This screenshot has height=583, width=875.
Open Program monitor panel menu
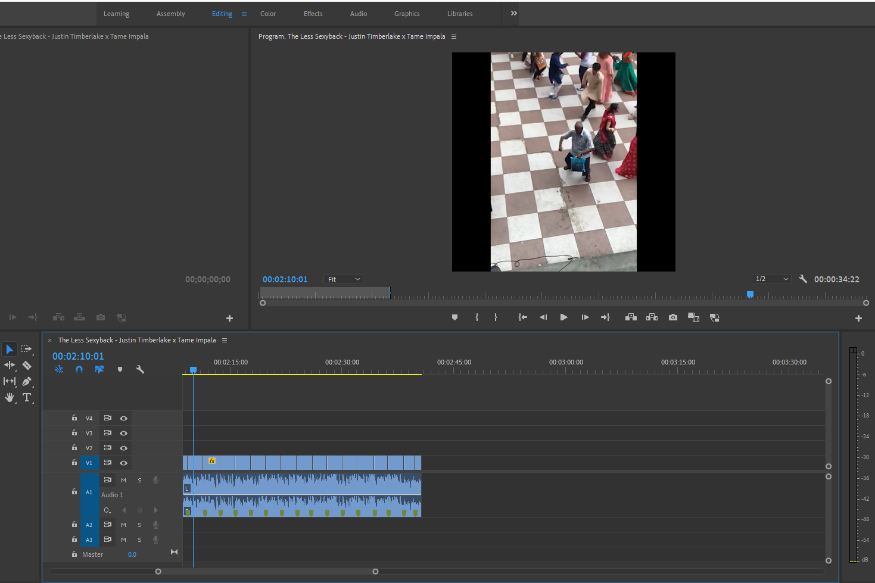pyautogui.click(x=454, y=36)
